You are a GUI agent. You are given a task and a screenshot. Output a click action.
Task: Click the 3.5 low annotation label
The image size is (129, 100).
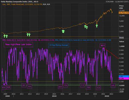point(30,86)
